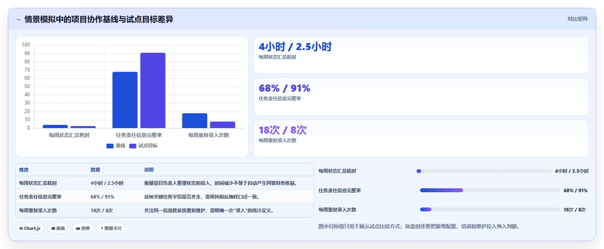Click the description starting 关注同一信息跨系统

(x=209, y=210)
